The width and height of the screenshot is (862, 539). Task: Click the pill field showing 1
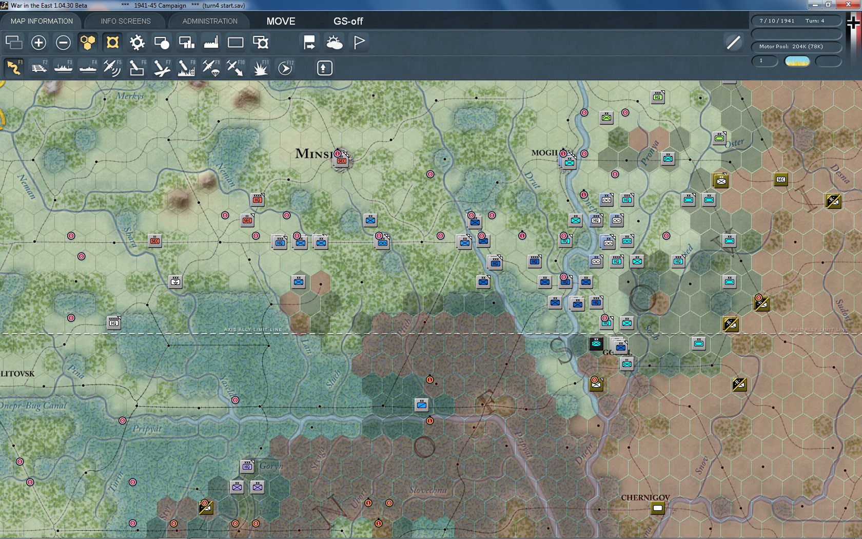[x=765, y=61]
